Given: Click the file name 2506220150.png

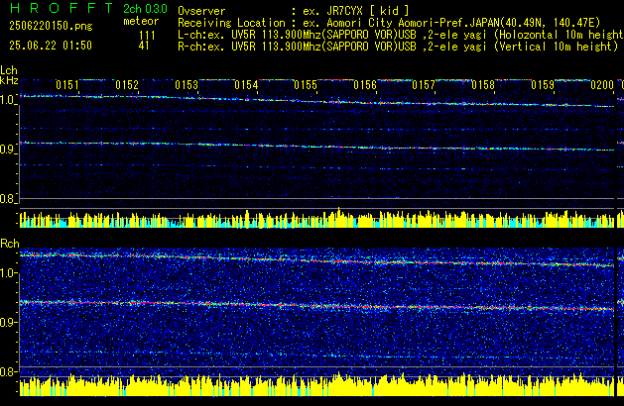Looking at the screenshot, I should pyautogui.click(x=51, y=26).
